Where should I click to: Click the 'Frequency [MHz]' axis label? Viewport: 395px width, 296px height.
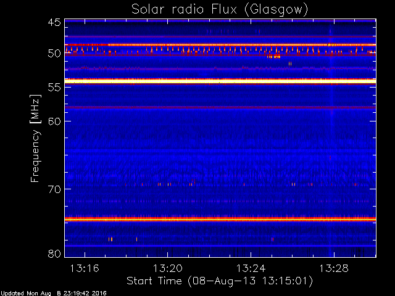(36, 138)
